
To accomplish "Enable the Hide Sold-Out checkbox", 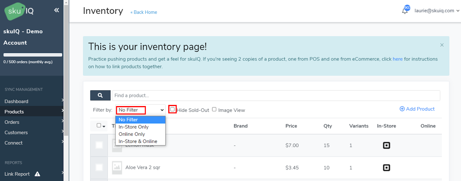I will click(x=172, y=110).
